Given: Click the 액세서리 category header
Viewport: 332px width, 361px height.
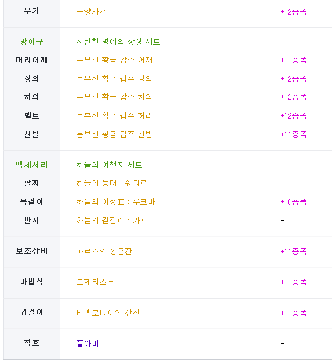Looking at the screenshot, I should pyautogui.click(x=31, y=165).
